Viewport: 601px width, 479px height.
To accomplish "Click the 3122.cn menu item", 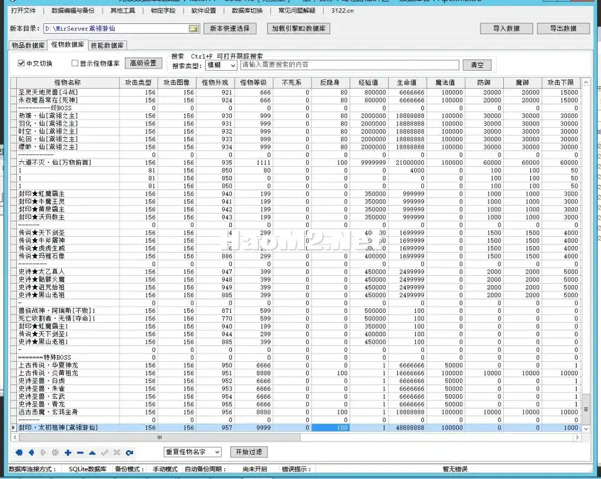I will [342, 10].
